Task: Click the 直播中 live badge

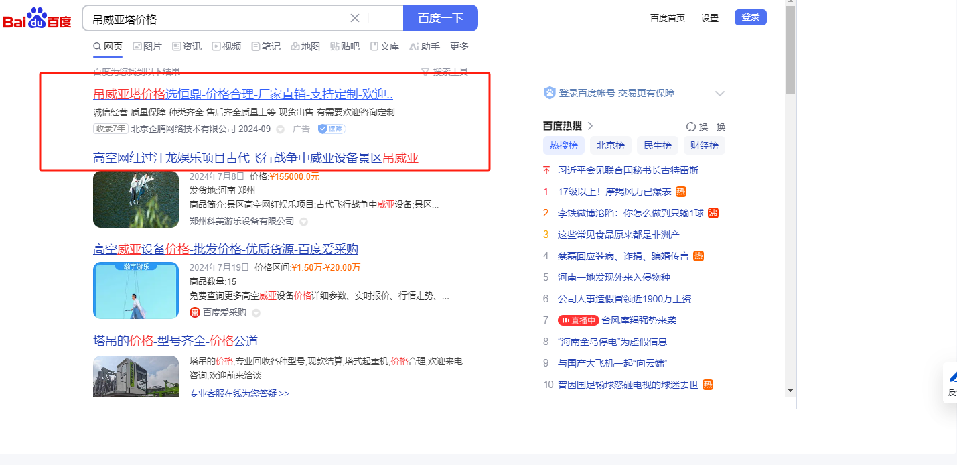Action: coord(578,320)
